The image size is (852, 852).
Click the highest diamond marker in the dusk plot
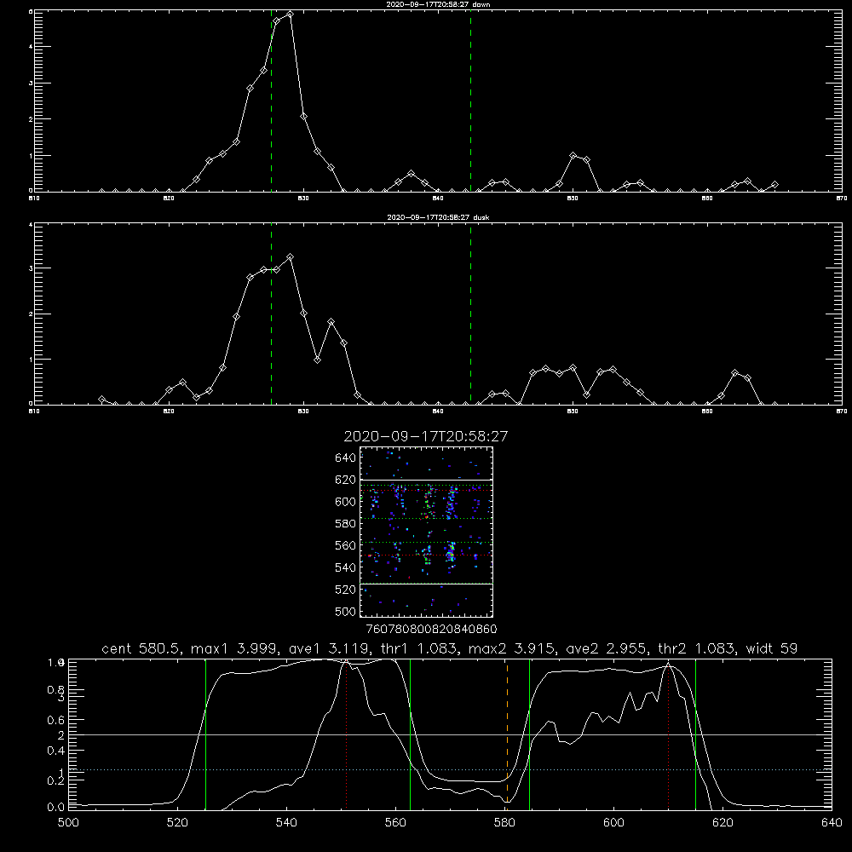291,256
